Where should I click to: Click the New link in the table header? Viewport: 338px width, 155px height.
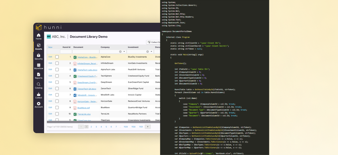click(x=50, y=47)
